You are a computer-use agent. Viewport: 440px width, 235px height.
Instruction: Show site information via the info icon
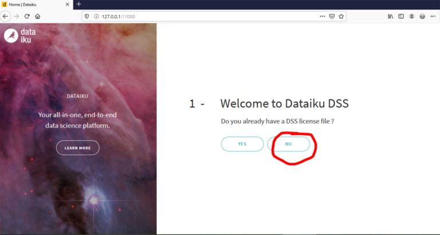pos(96,16)
